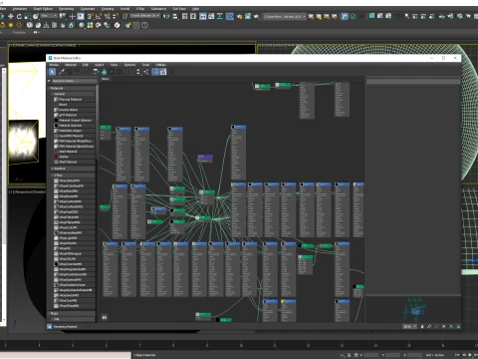Open the Material menu in Slate Material Editor

point(71,65)
